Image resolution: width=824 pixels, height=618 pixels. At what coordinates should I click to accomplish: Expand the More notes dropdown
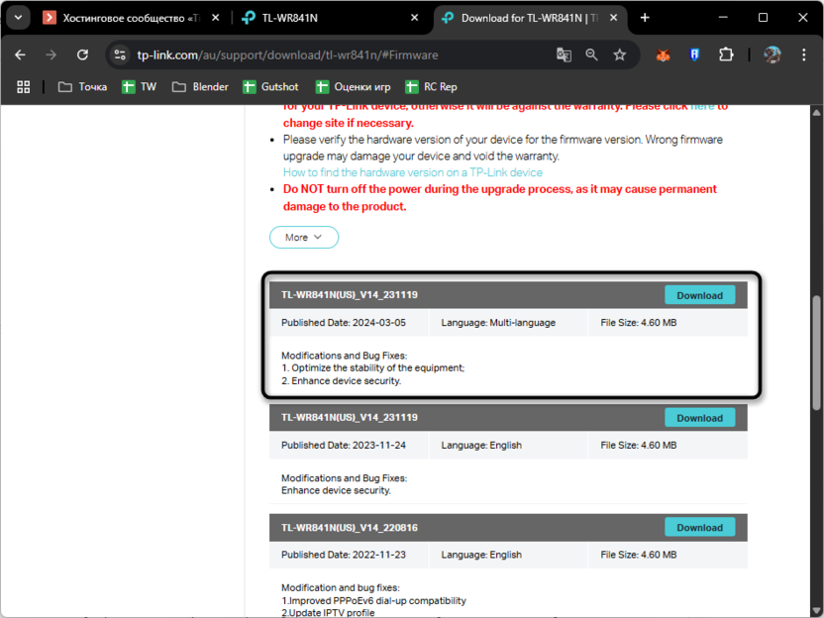click(x=304, y=237)
